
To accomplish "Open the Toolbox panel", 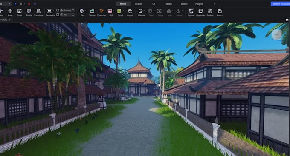I will [210, 12].
